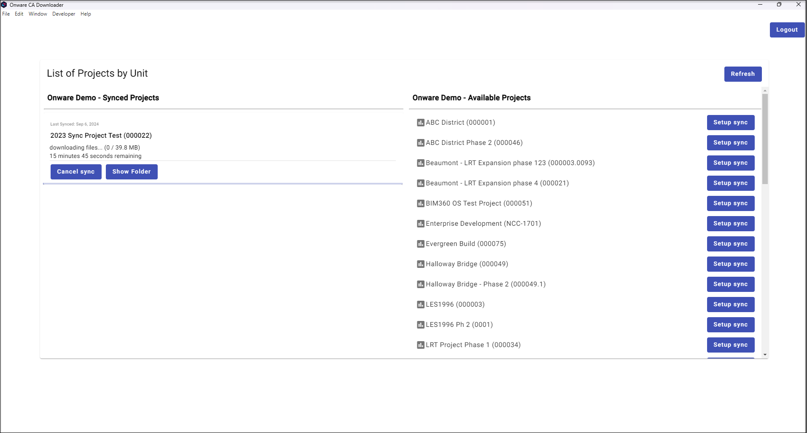
Task: Open the Edit menu
Action: click(x=19, y=14)
